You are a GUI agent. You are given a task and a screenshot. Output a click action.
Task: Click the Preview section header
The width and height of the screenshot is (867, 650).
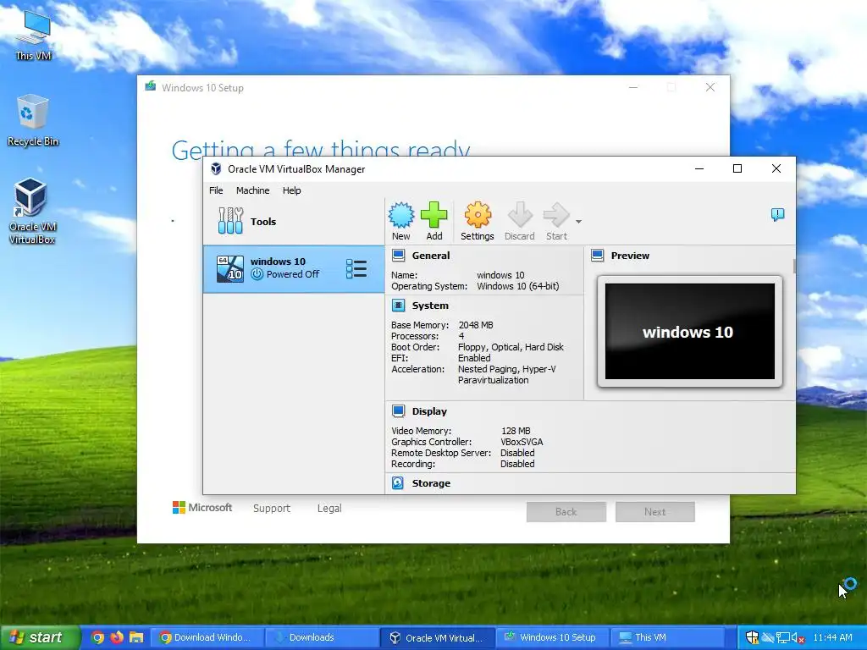click(630, 256)
